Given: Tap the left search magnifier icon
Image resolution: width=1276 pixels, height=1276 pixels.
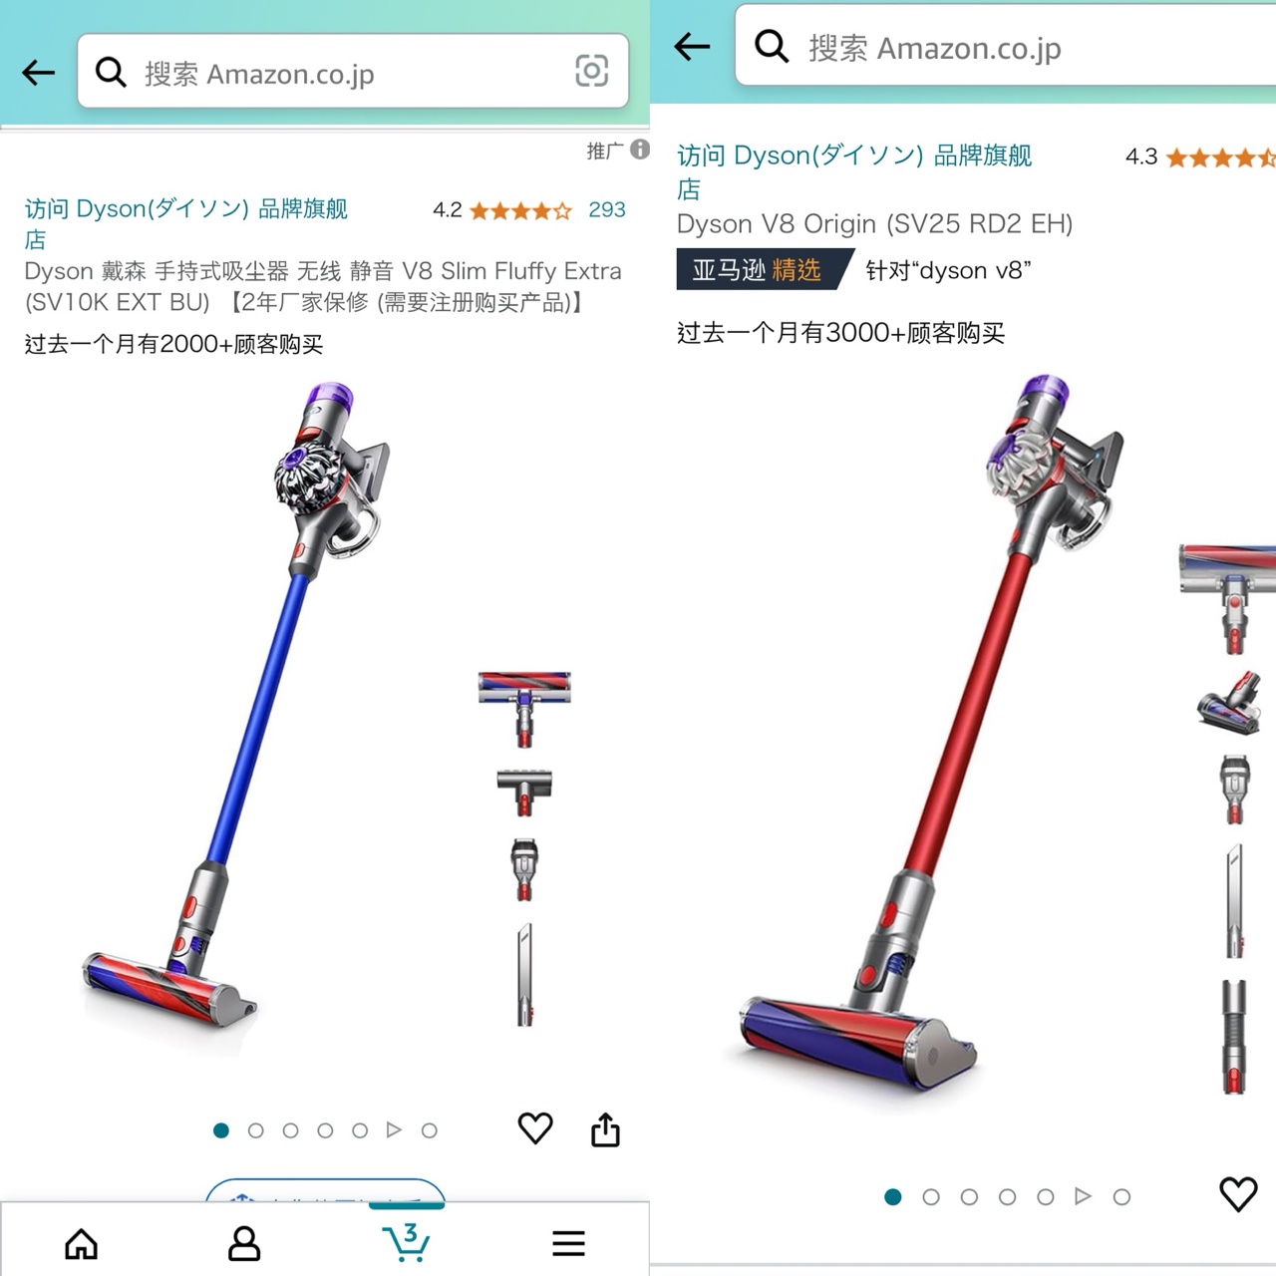Looking at the screenshot, I should click(111, 72).
